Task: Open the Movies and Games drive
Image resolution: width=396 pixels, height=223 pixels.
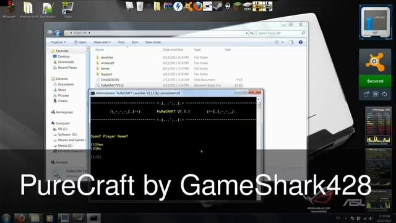Action: (71, 140)
